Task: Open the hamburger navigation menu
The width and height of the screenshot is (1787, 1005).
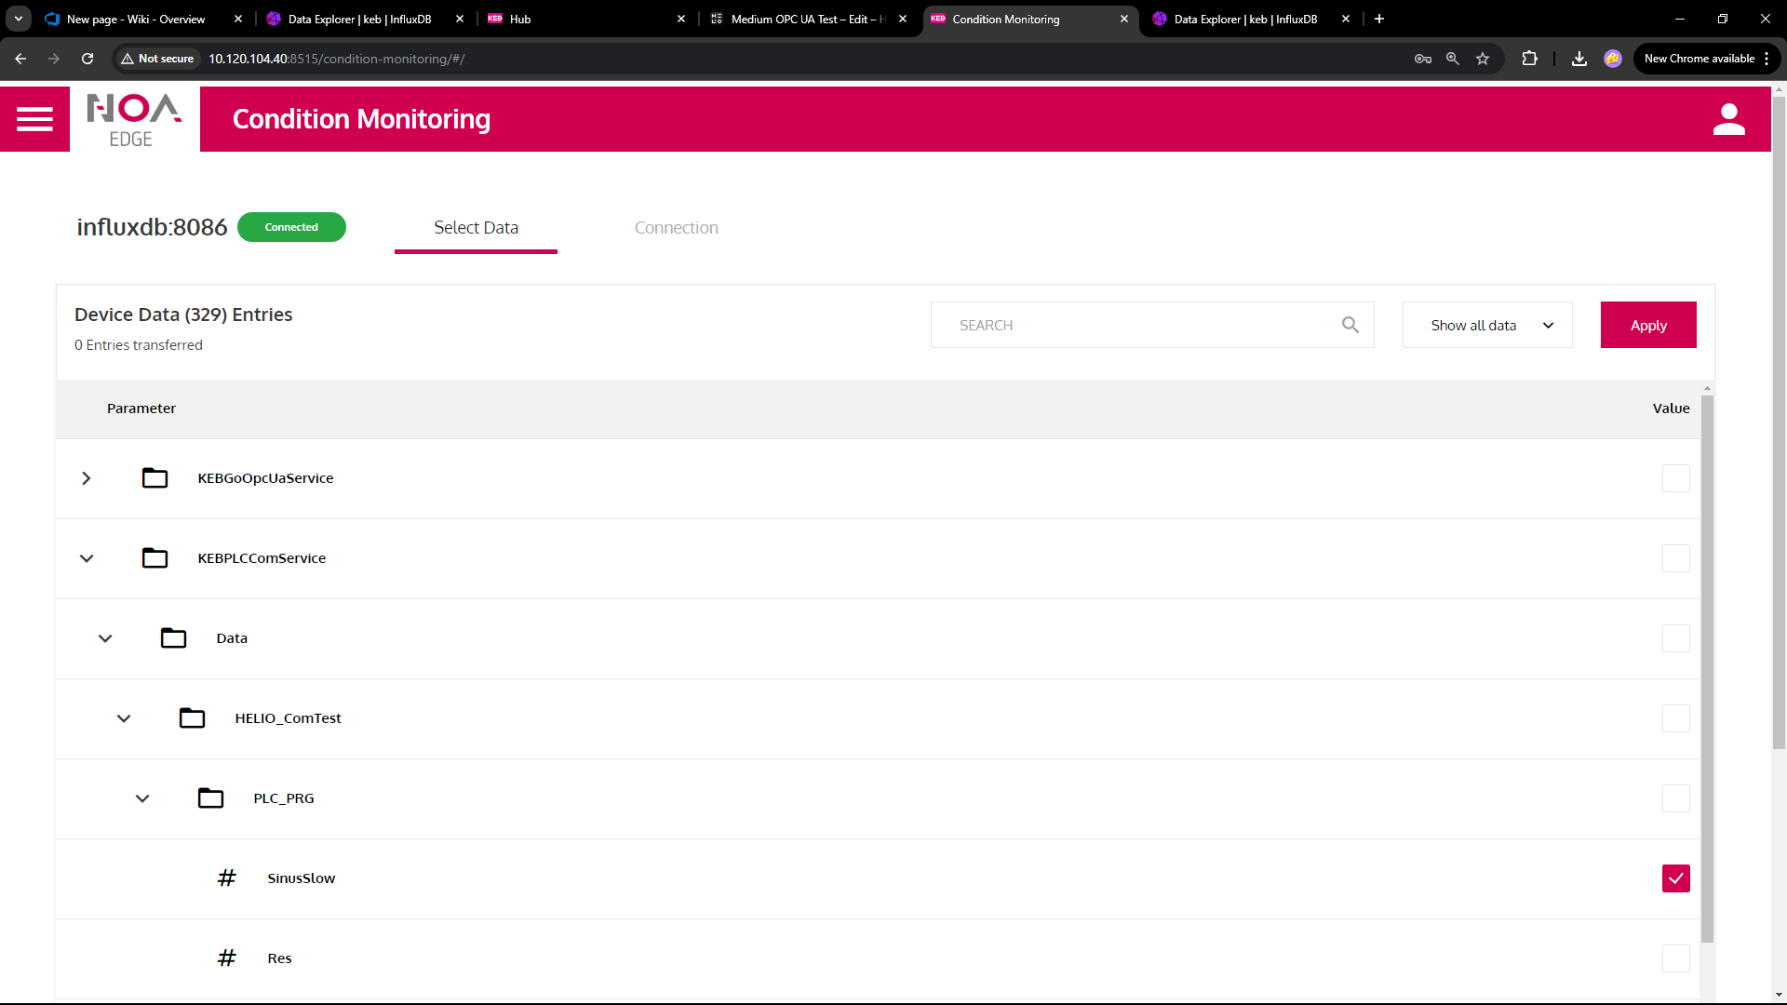Action: 34,119
